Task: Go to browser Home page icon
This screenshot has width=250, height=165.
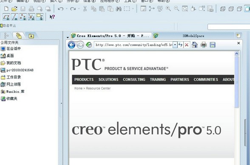Action: click(195, 45)
